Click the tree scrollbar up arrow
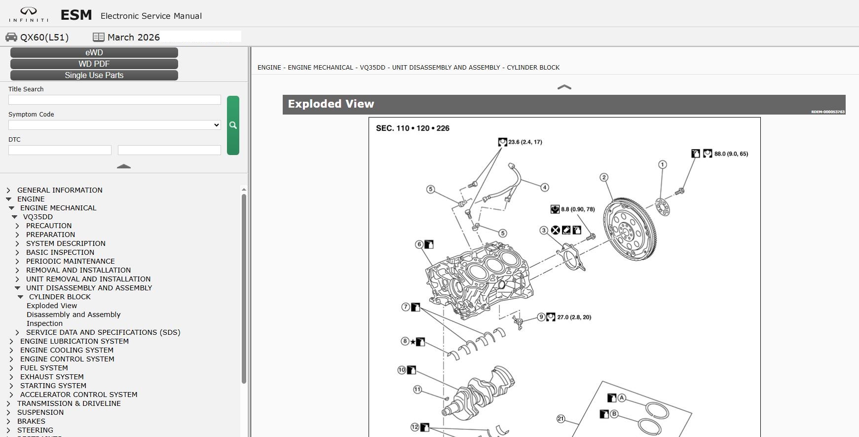 pos(244,190)
